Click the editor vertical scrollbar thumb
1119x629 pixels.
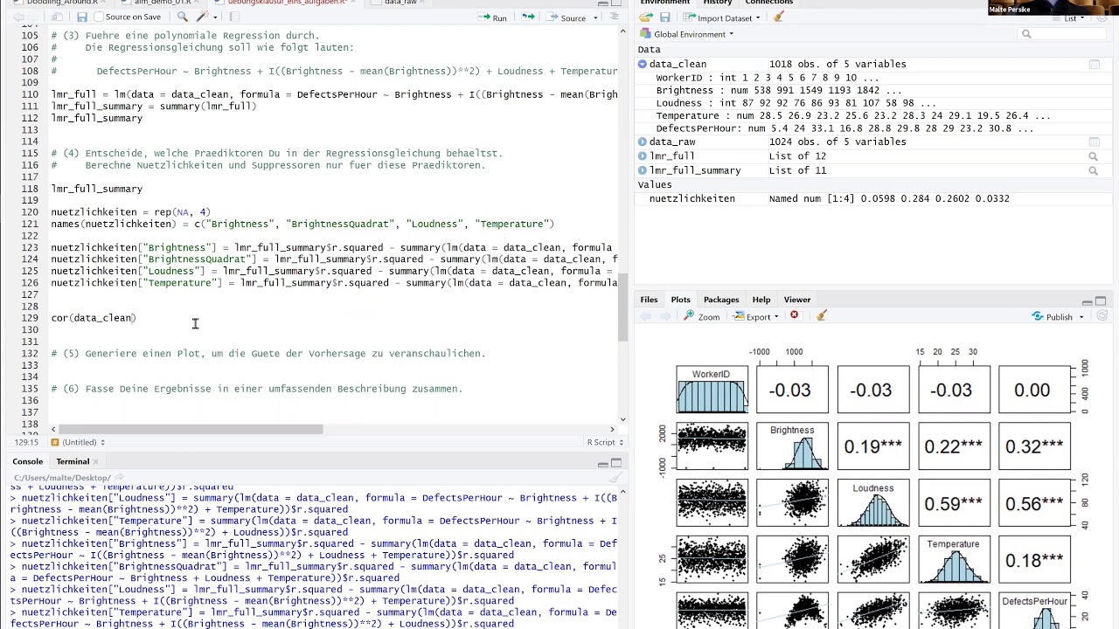coord(622,308)
